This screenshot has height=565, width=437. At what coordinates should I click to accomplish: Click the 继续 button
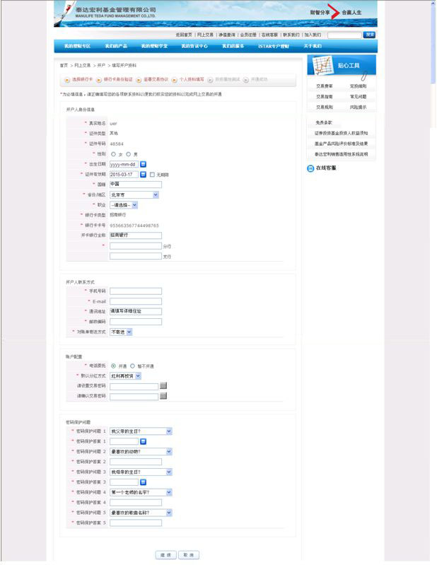(x=165, y=555)
